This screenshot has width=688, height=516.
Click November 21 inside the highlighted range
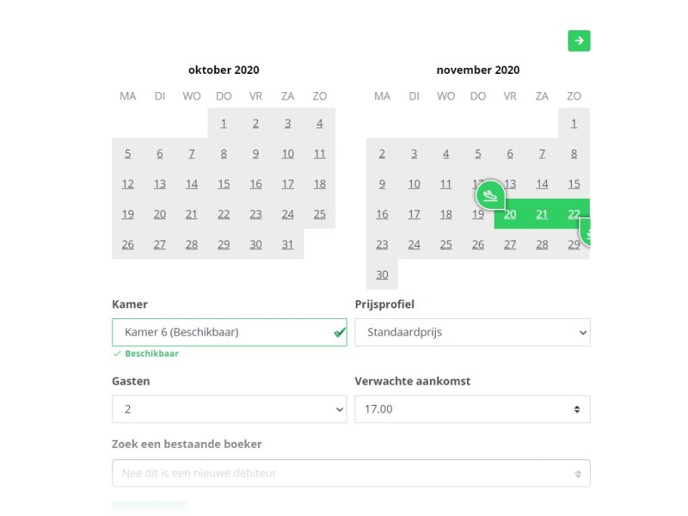[x=542, y=214]
